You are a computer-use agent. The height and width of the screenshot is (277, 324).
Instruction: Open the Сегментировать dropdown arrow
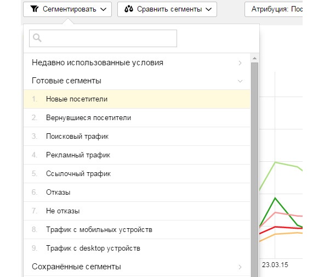[x=103, y=9]
